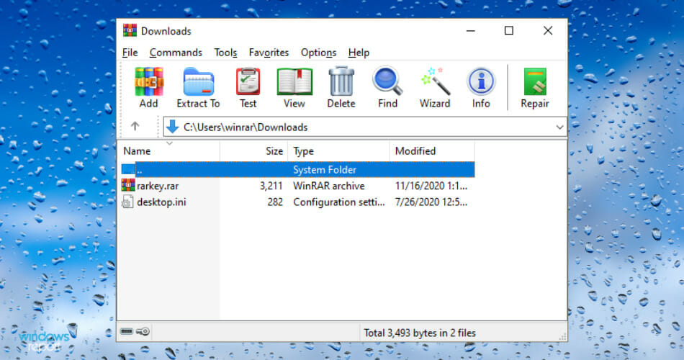This screenshot has height=360, width=684.
Task: Click the desktop.ini file icon
Action: 127,202
